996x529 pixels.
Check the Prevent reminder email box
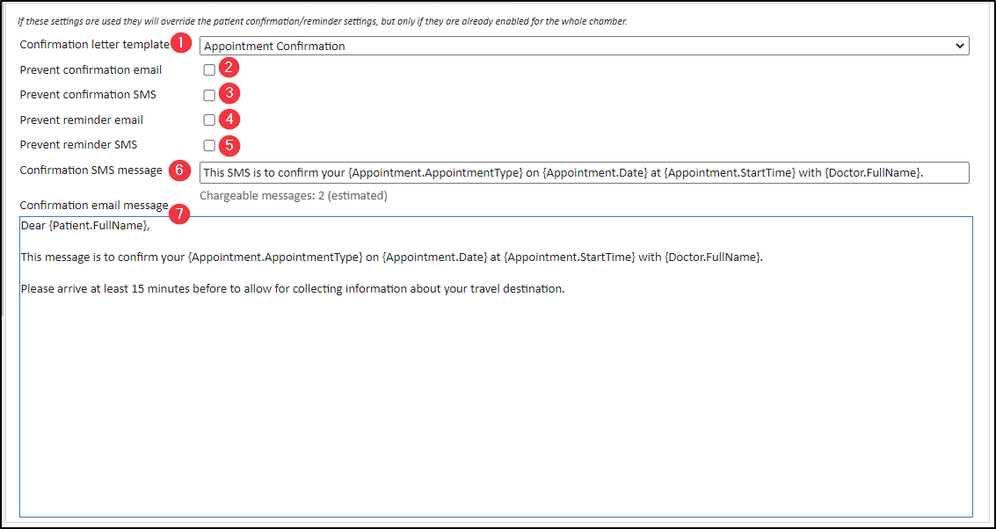[209, 120]
